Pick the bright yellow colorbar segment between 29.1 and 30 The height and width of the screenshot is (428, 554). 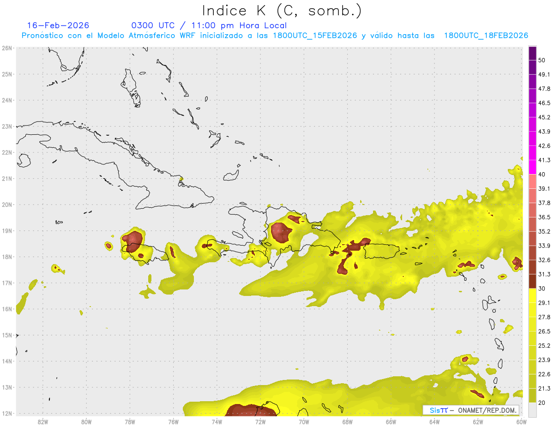[x=532, y=295]
